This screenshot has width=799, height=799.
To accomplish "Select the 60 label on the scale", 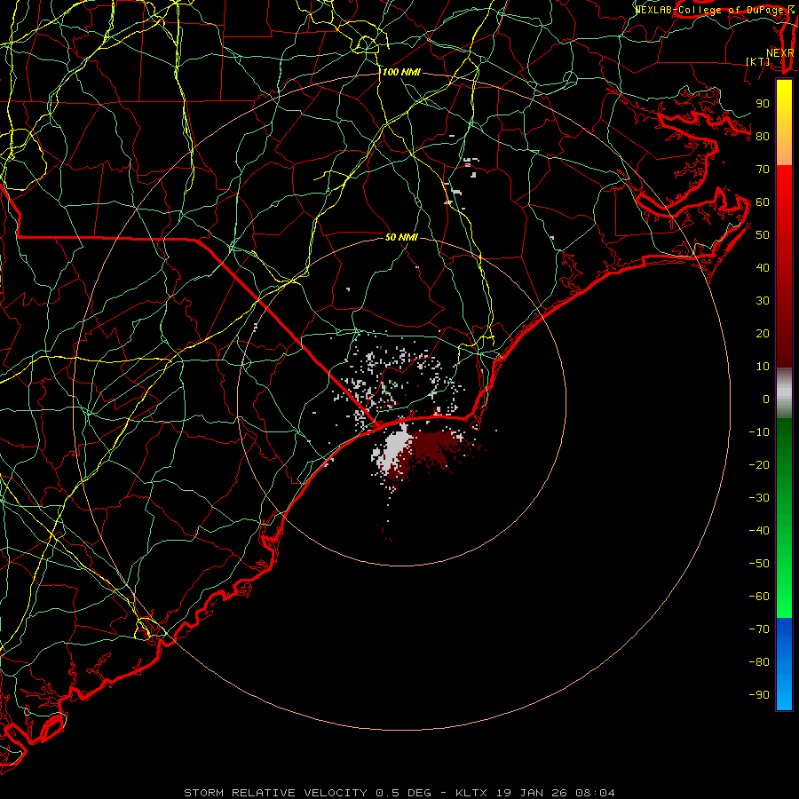I will point(763,202).
